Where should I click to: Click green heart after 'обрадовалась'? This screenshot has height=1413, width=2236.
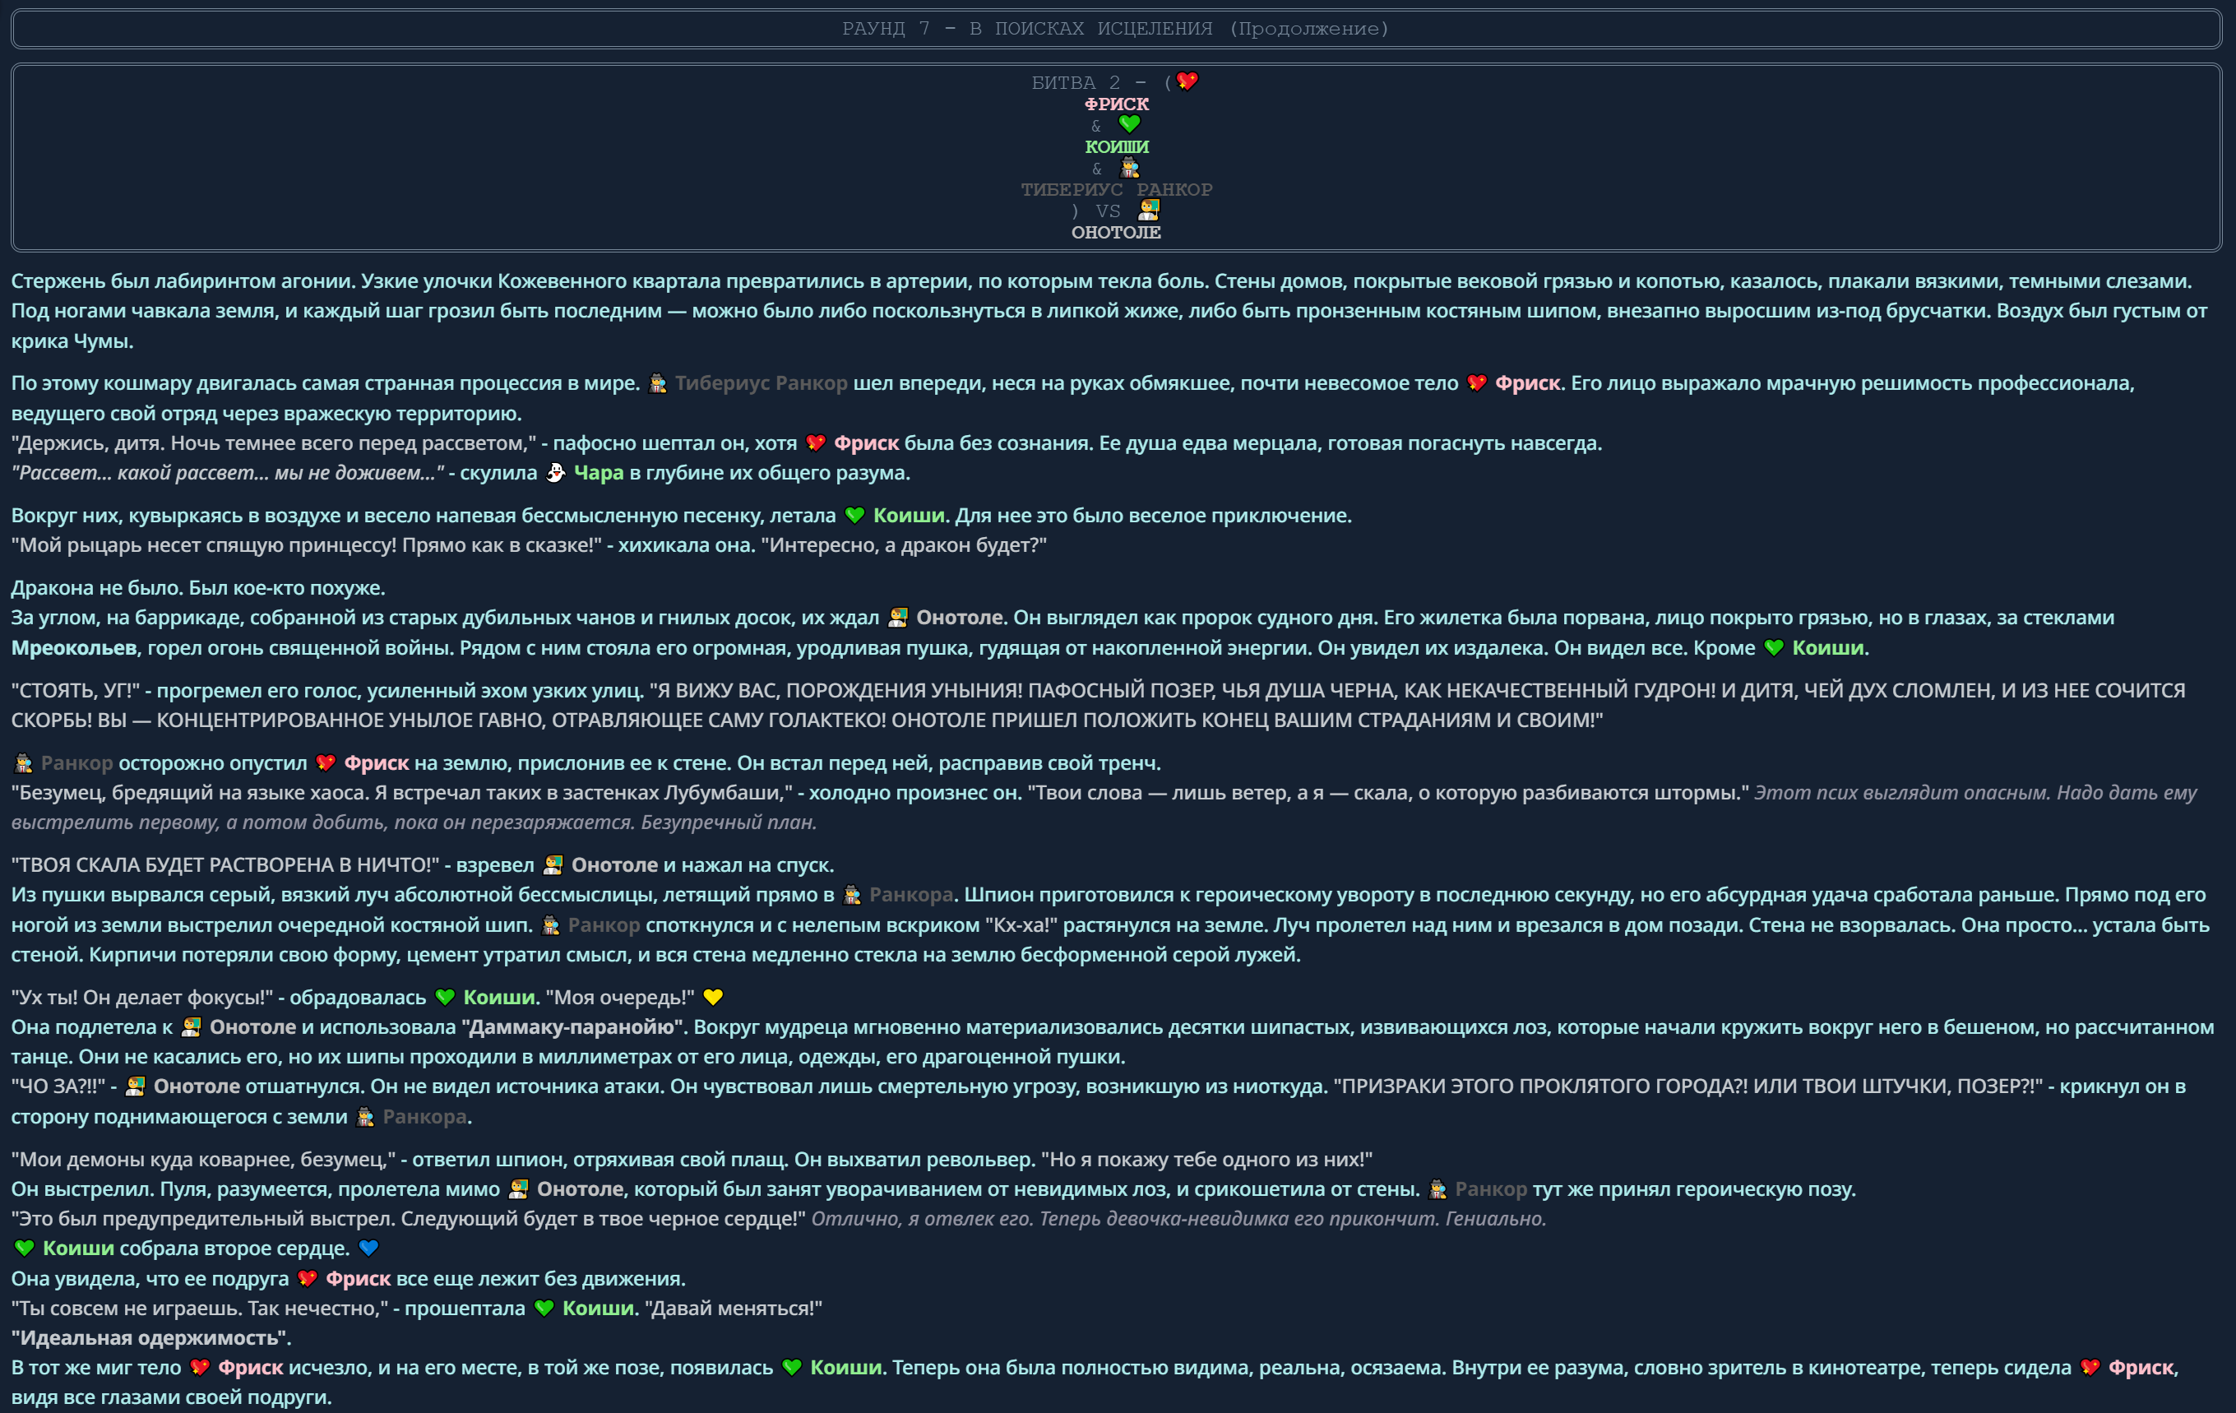[x=445, y=997]
